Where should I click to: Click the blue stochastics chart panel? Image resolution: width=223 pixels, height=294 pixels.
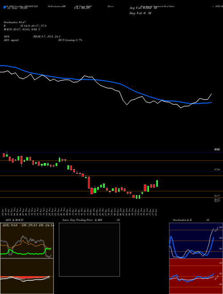(x=196, y=241)
